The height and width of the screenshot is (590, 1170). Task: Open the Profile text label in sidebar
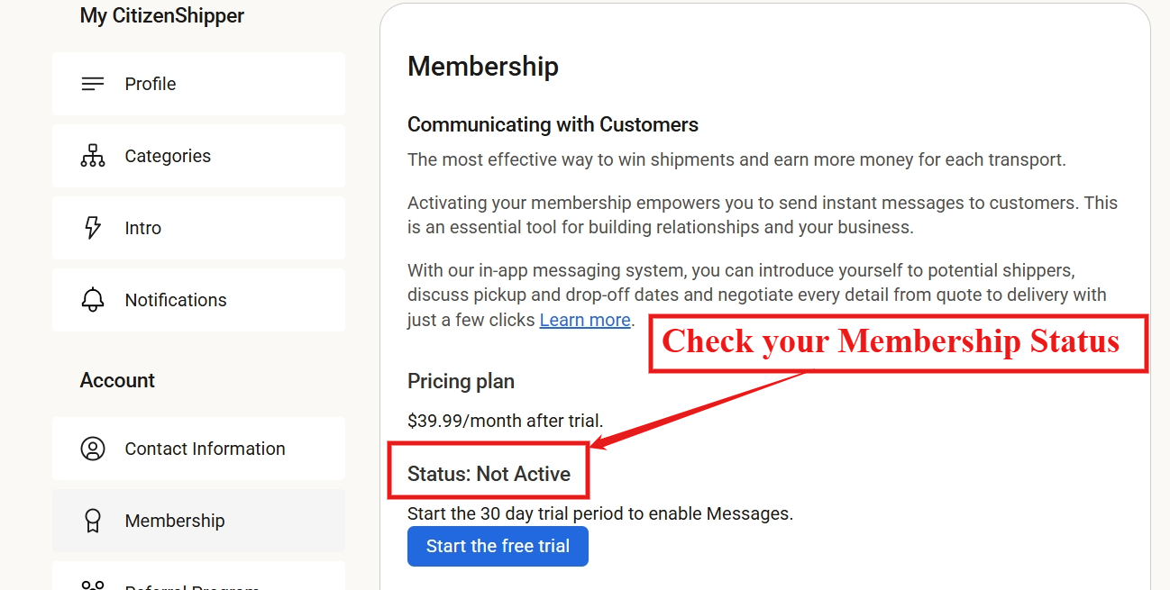tap(151, 84)
